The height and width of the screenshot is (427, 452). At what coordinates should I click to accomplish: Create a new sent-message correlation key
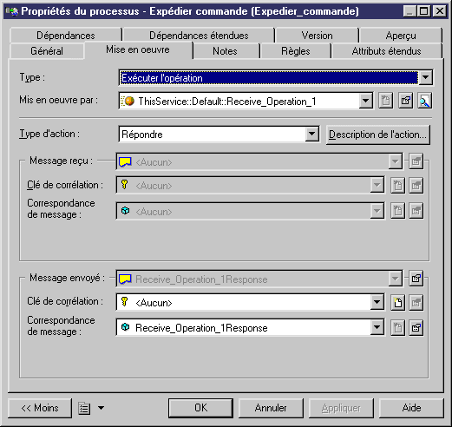[x=398, y=303]
